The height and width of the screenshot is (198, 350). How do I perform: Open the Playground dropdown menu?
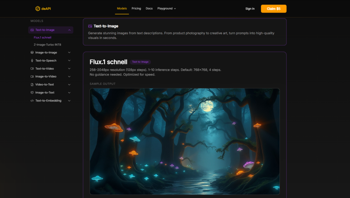[166, 9]
